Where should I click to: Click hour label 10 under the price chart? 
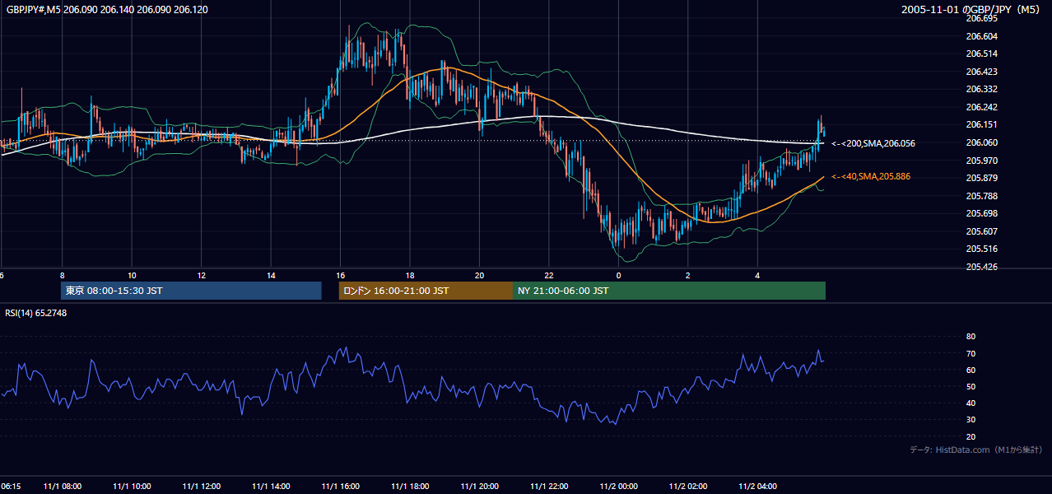tap(132, 275)
